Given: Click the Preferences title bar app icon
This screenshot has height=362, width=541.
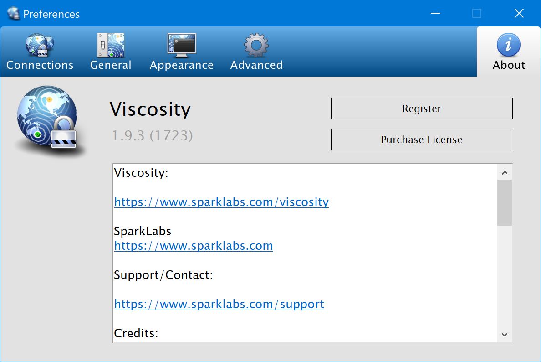Looking at the screenshot, I should pos(14,14).
